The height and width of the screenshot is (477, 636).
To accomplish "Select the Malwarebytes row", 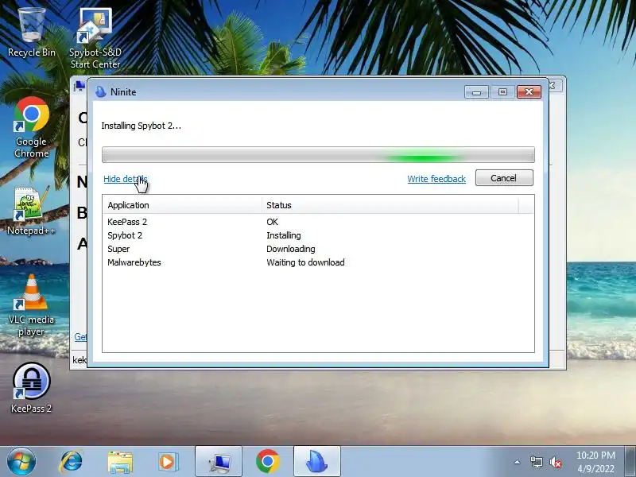I will click(x=318, y=262).
